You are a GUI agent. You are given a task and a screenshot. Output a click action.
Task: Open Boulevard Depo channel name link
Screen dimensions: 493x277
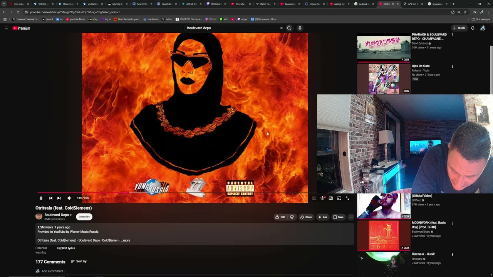coord(57,215)
